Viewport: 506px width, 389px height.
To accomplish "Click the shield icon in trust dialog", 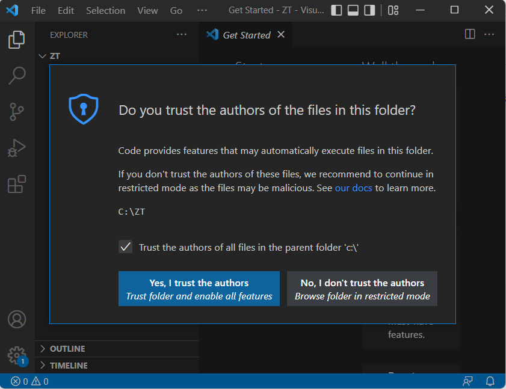I will 84,109.
